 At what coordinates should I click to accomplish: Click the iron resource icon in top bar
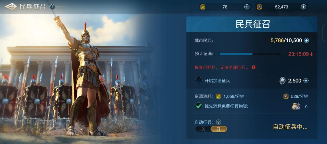[x=259, y=7]
